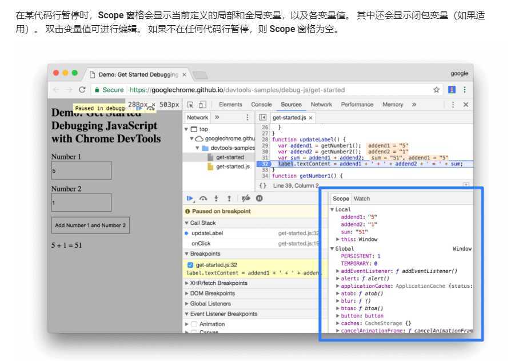Click the blue extension icon in toolbar
The image size is (515, 361).
coord(452,89)
